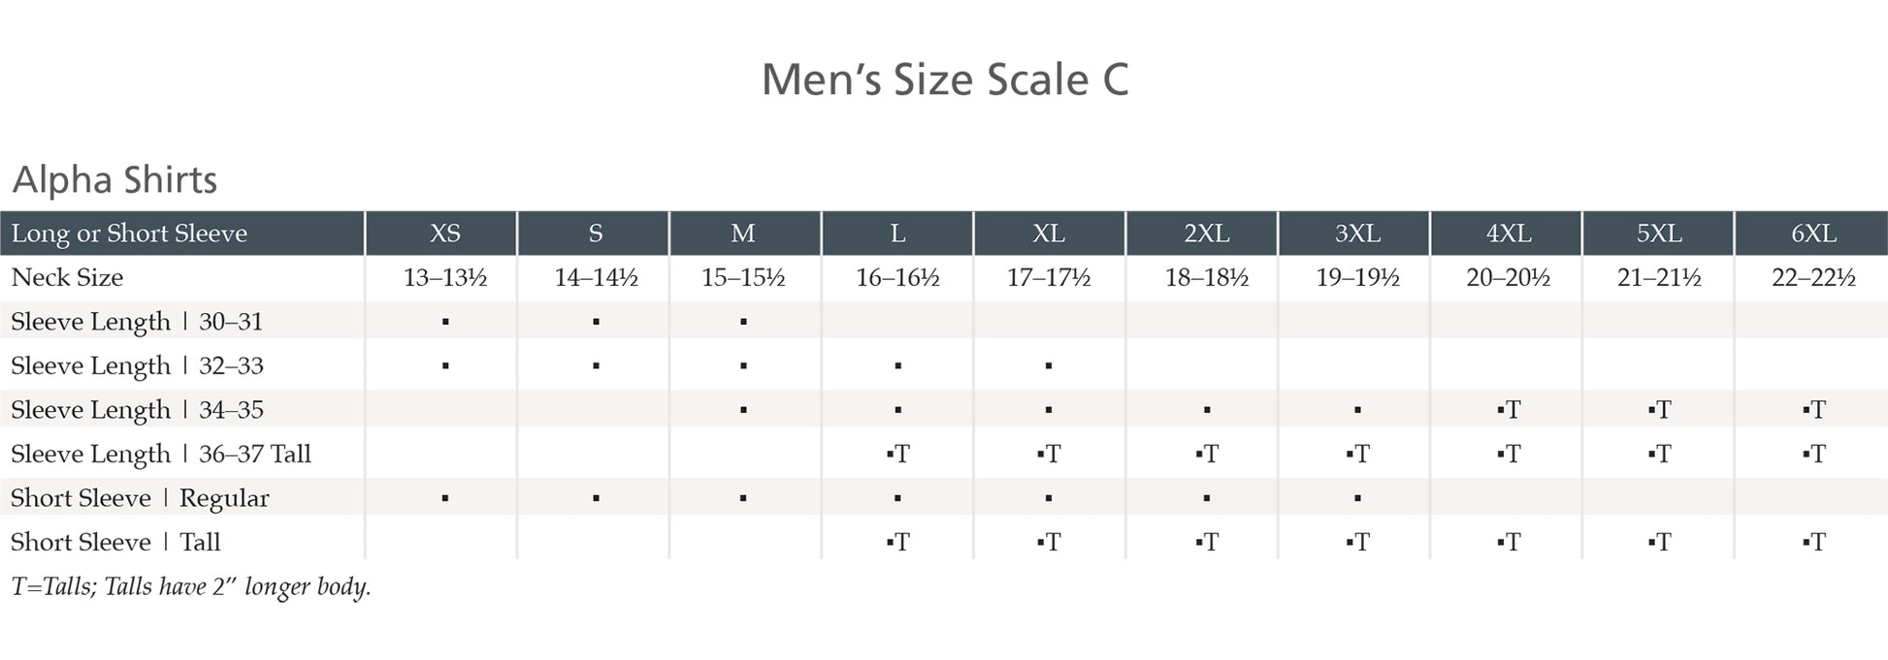Select the 'Neck Size' row label

(67, 277)
